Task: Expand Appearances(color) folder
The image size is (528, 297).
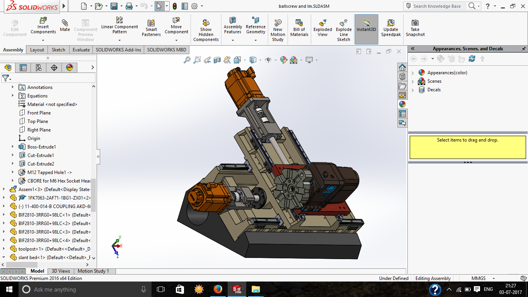Action: click(413, 73)
